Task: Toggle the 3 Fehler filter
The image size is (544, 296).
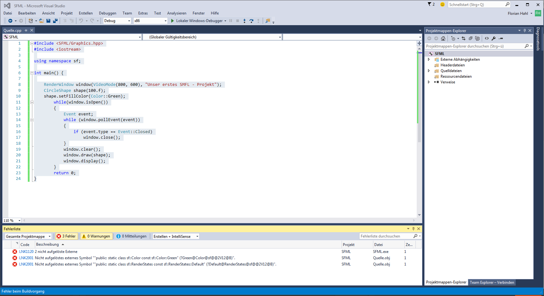Action: tap(66, 236)
